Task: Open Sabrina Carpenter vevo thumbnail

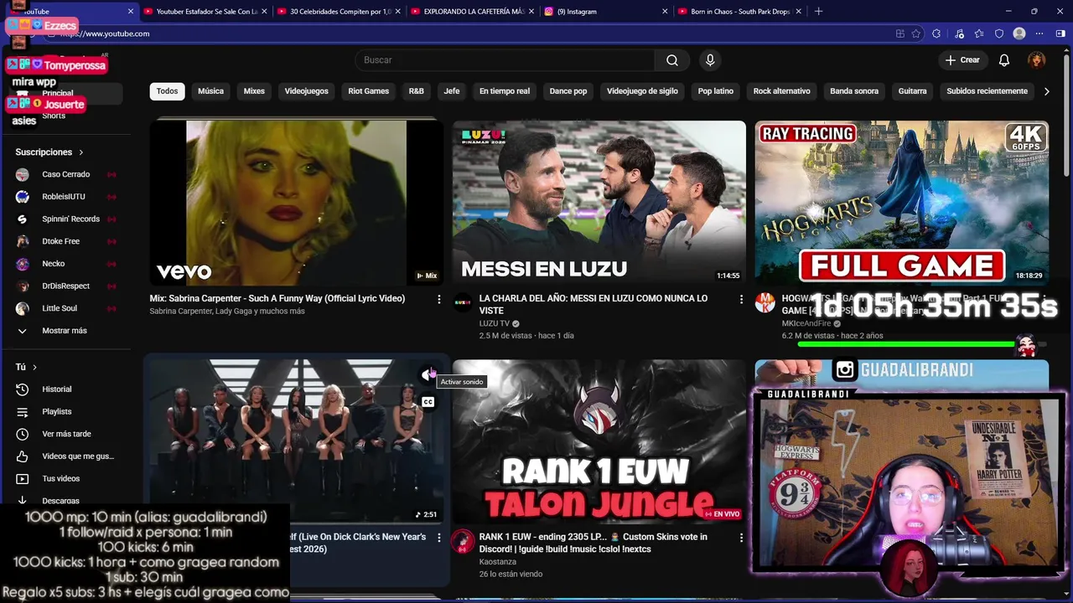Action: tap(297, 203)
